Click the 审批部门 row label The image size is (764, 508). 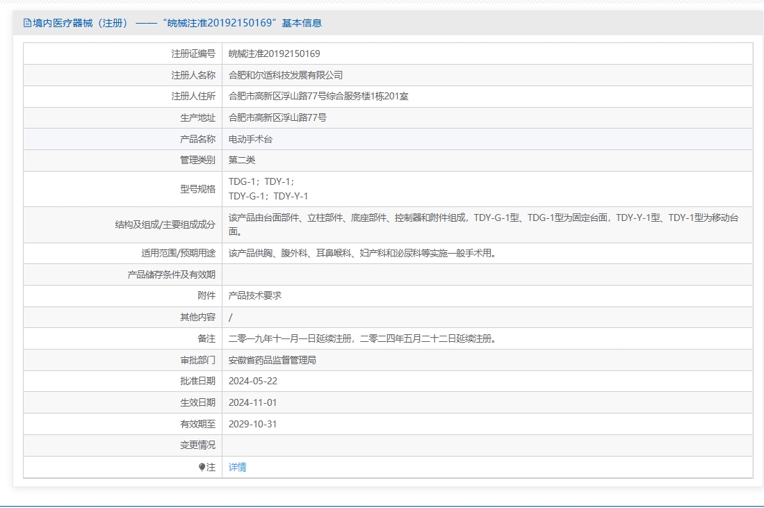click(x=197, y=360)
